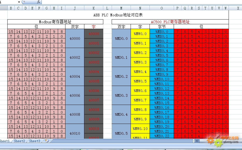Image resolution: width=242 pixels, height=150 pixels.
Task: Select the %MD0.0 cell
Action: pyautogui.click(x=121, y=38)
